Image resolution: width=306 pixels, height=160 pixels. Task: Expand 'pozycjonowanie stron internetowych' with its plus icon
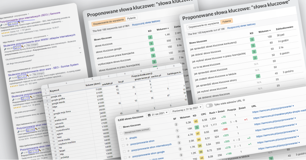128,151
